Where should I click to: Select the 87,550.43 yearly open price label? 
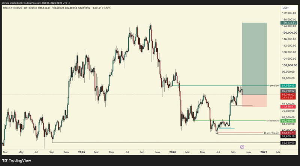point(288,86)
